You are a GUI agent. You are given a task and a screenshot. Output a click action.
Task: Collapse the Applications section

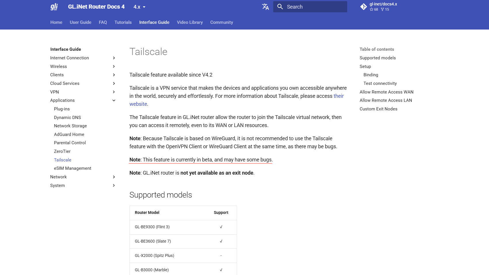[x=114, y=100]
